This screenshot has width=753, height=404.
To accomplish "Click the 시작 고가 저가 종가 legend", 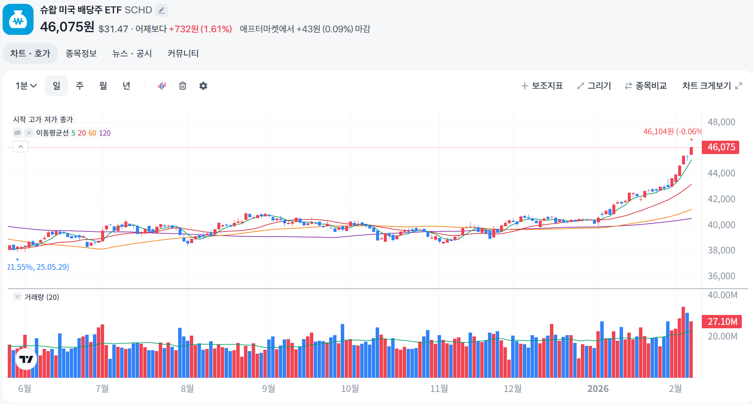I will pos(43,119).
